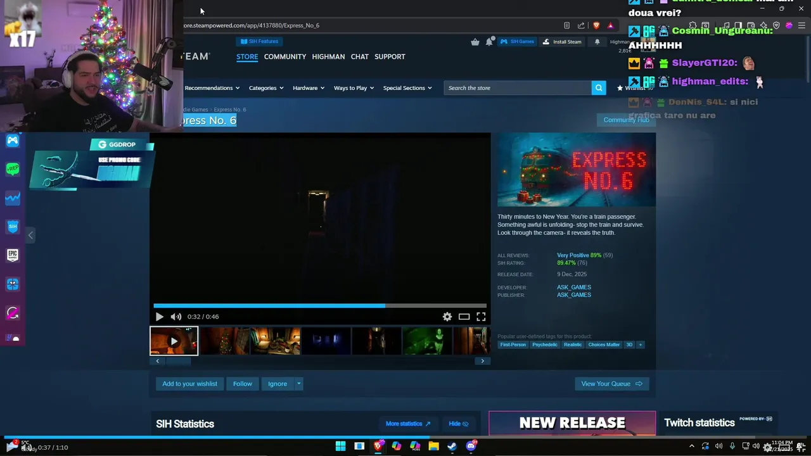Open Discord from taskbar

471,446
